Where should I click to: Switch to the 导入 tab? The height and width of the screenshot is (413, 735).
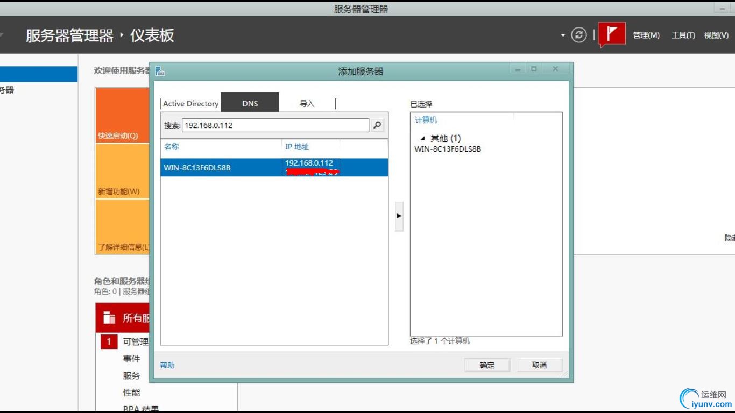coord(307,103)
